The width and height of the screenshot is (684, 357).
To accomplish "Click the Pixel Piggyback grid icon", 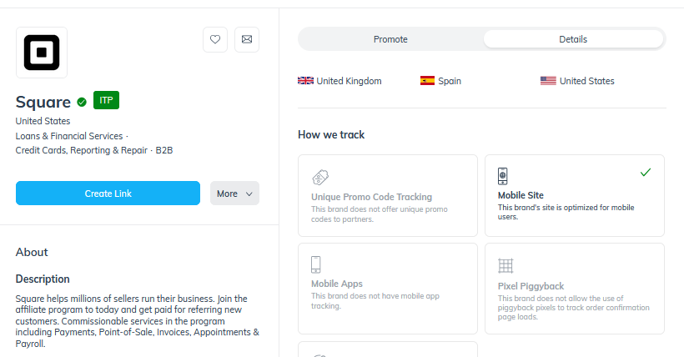I will (x=505, y=266).
